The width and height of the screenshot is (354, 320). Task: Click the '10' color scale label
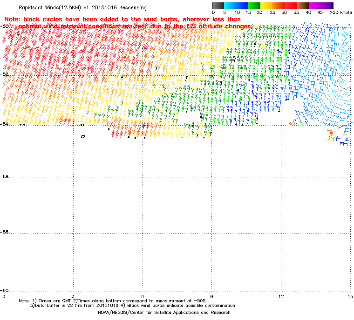click(x=237, y=13)
